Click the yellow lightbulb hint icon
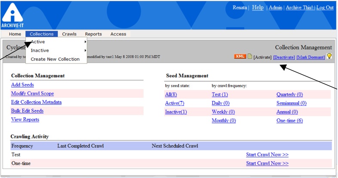 (x=329, y=56)
